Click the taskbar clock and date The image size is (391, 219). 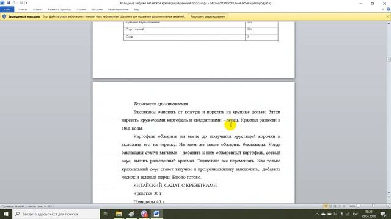point(368,214)
